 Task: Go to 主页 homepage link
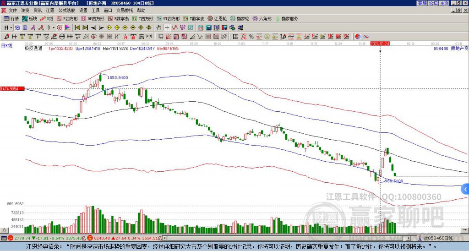tap(444, 3)
